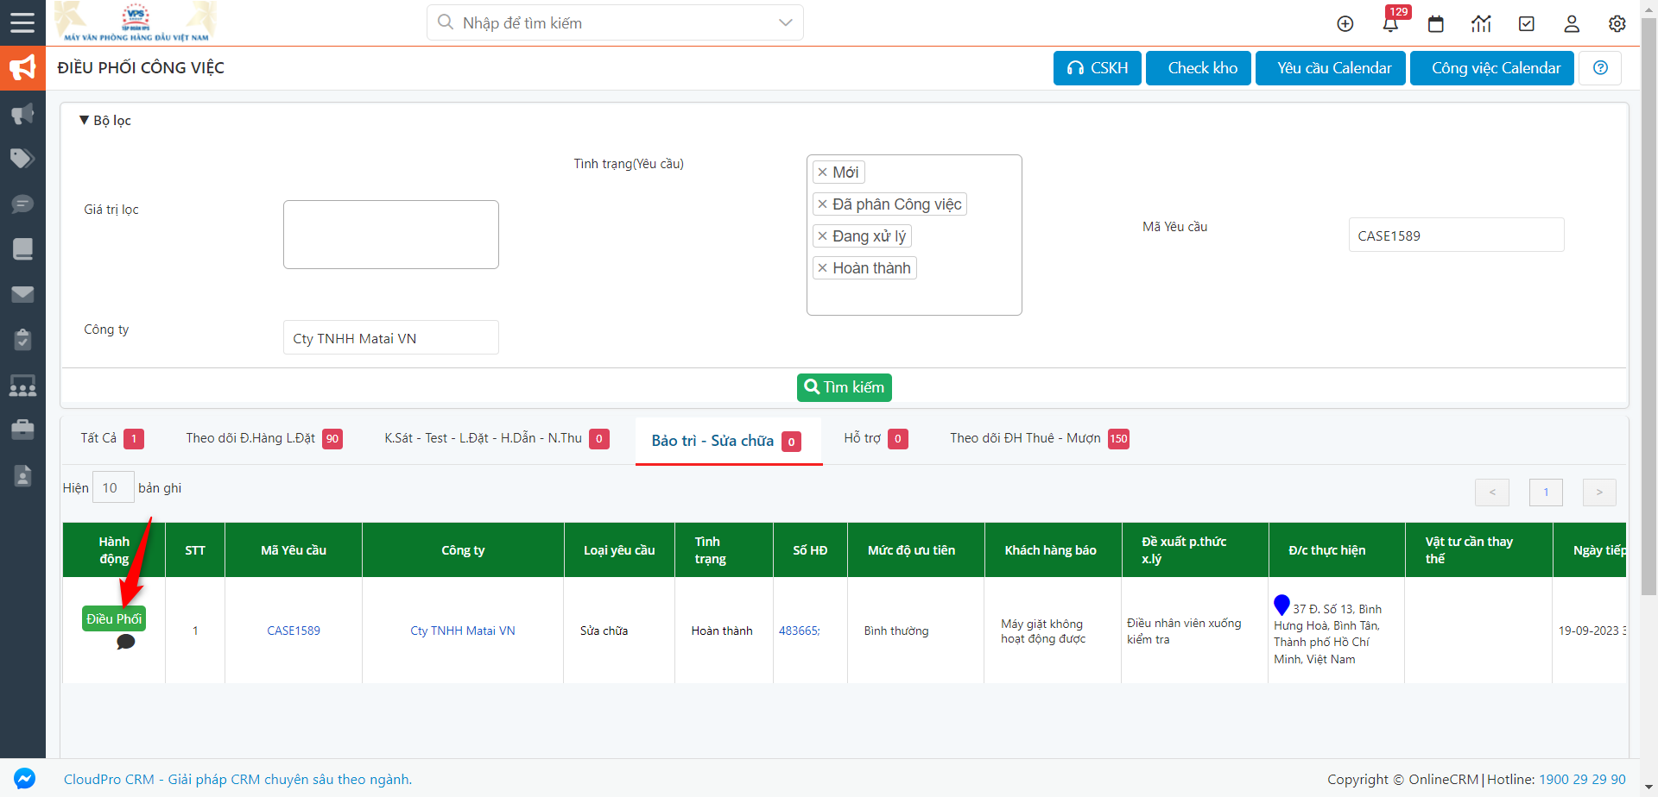The height and width of the screenshot is (797, 1658).
Task: Click the quick create plus icon
Action: tap(1345, 24)
